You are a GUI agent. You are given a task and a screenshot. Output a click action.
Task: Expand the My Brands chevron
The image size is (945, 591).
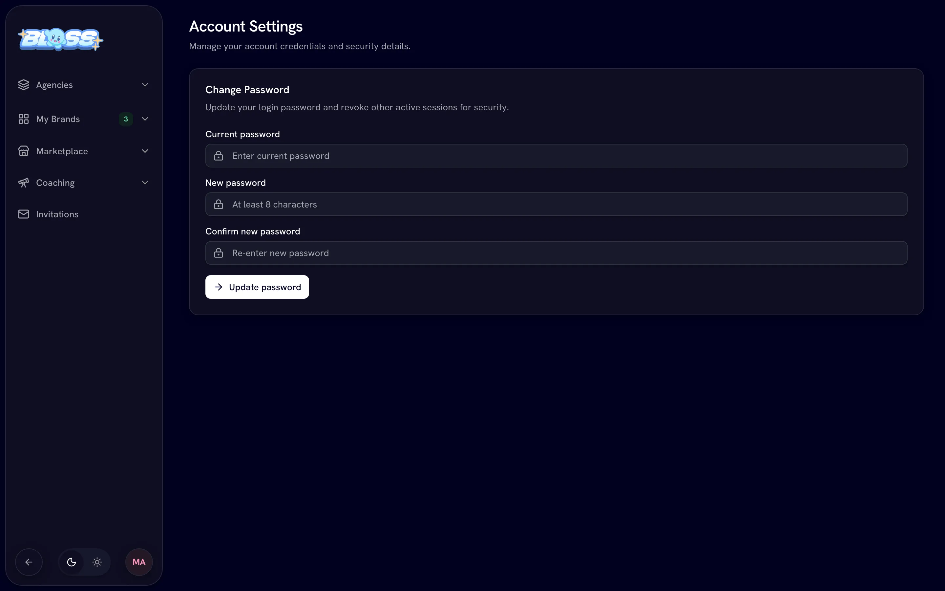coord(145,119)
